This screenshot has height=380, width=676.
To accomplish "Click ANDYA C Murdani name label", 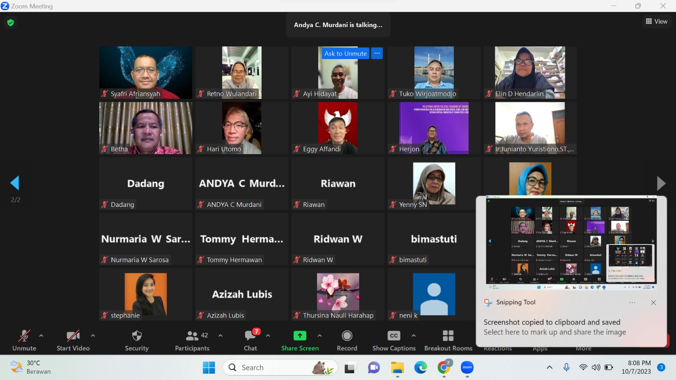I will tap(234, 204).
